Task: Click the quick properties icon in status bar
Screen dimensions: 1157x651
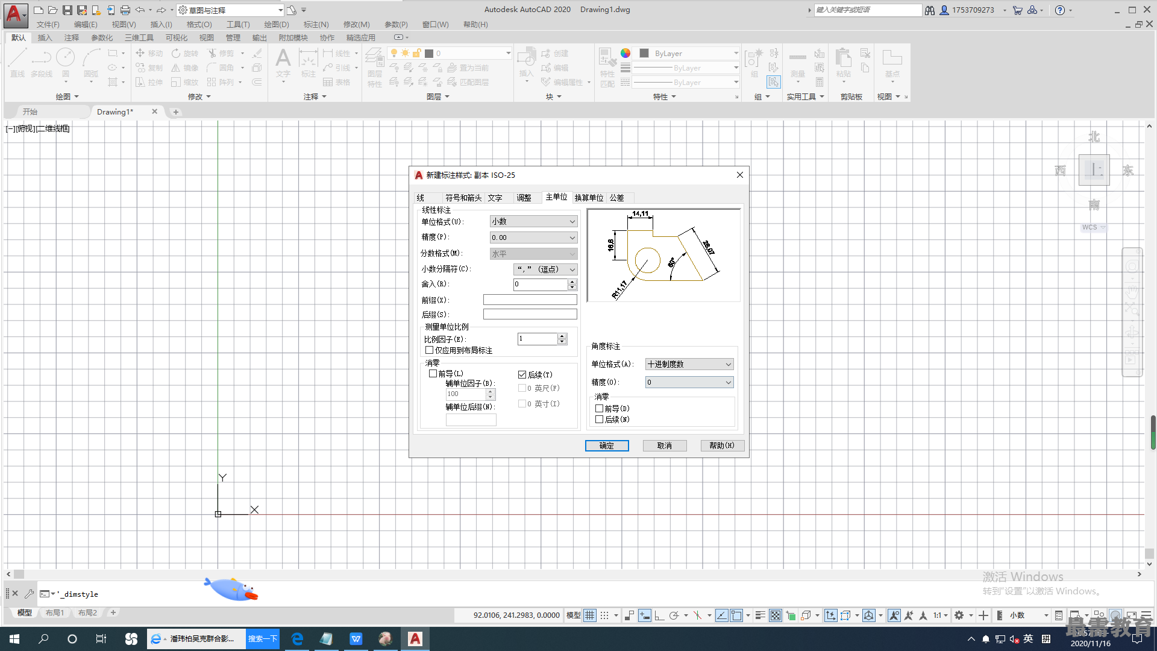Action: point(1059,615)
